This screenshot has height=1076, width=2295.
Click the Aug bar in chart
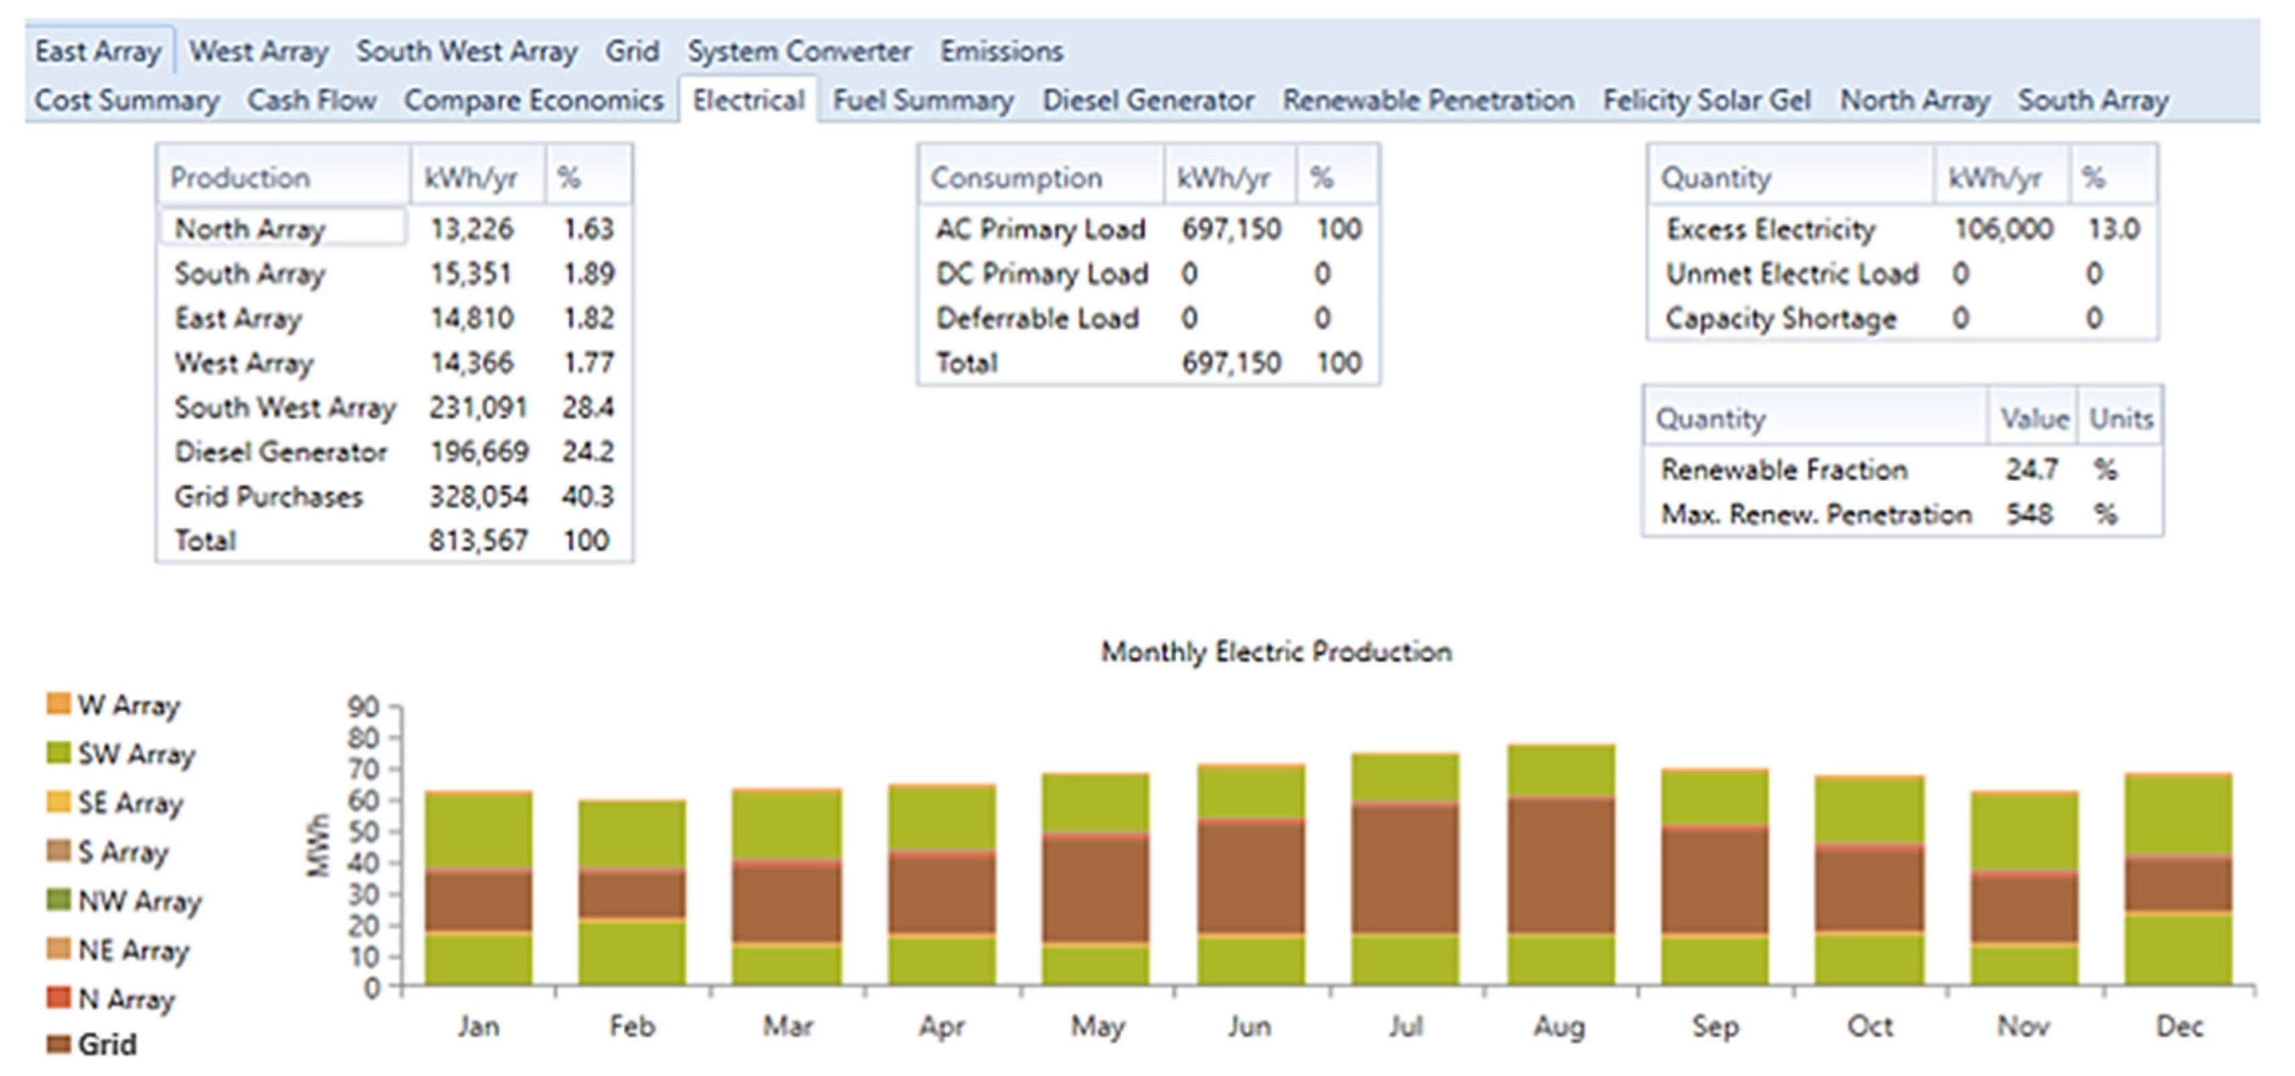click(x=1561, y=864)
